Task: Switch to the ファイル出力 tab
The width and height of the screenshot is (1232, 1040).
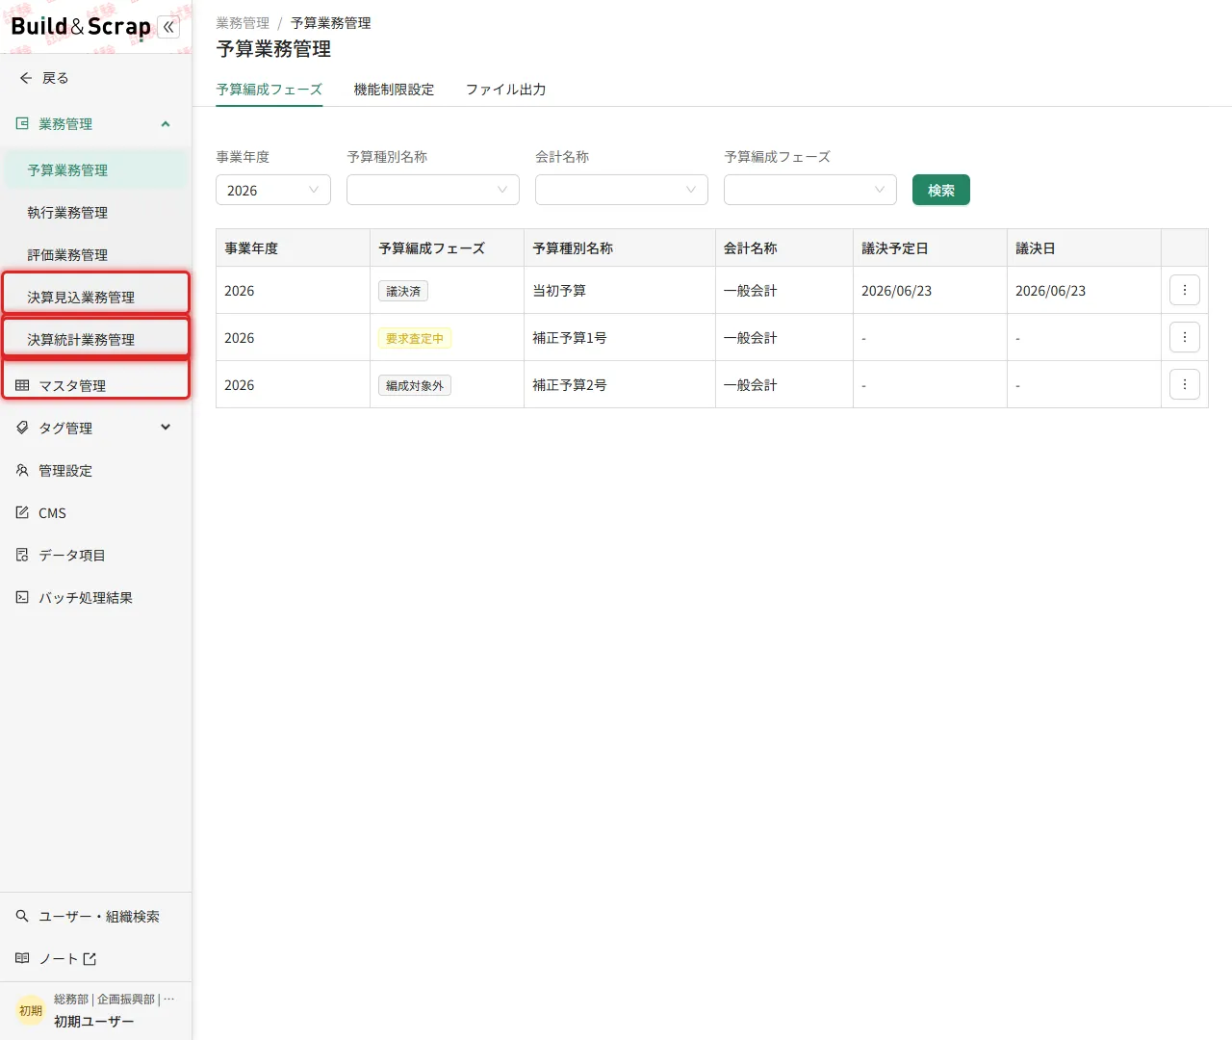Action: [x=506, y=90]
